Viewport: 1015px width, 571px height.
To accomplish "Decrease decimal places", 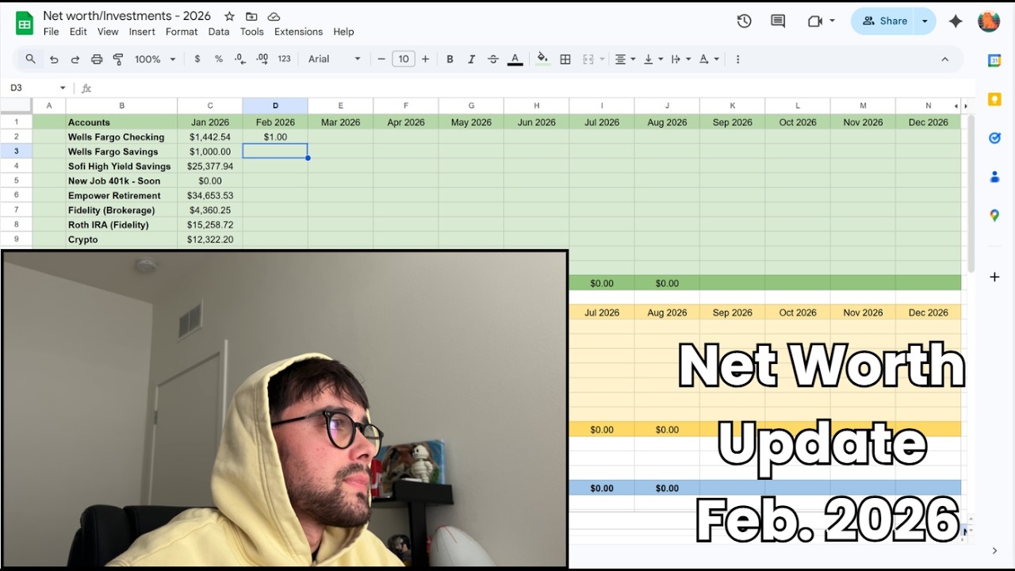I will [240, 59].
